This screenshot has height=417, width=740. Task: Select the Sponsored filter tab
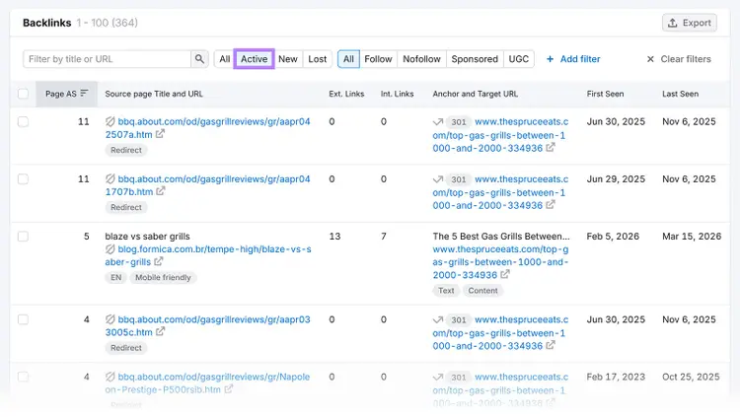click(x=475, y=59)
